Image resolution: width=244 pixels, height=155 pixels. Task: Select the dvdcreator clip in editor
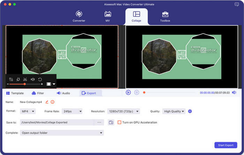84,51
